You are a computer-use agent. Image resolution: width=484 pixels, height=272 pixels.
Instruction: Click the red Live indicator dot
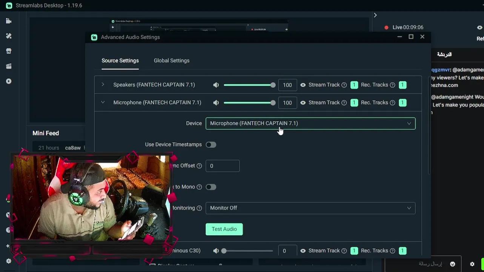tap(386, 28)
